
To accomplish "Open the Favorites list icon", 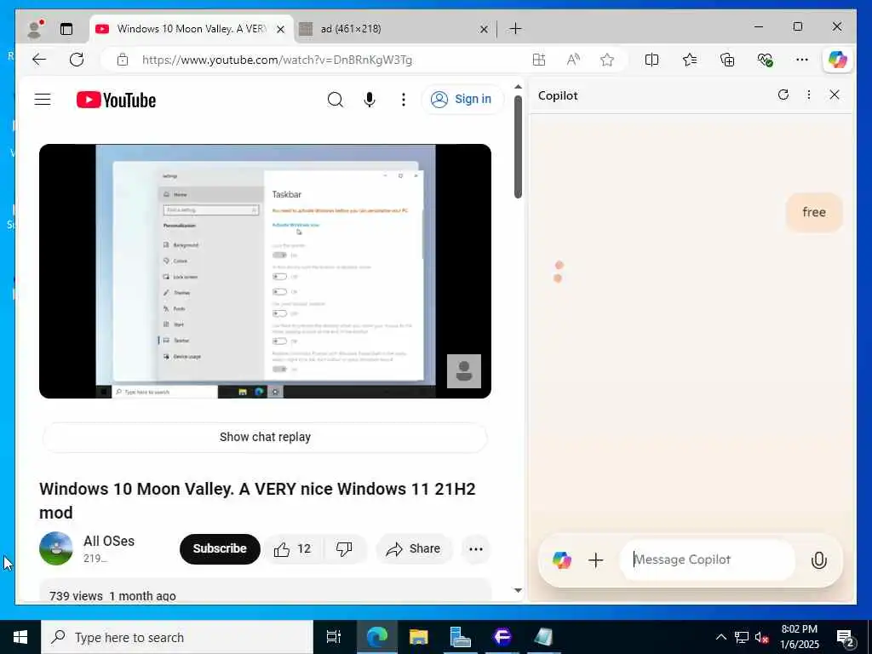I will [x=690, y=60].
